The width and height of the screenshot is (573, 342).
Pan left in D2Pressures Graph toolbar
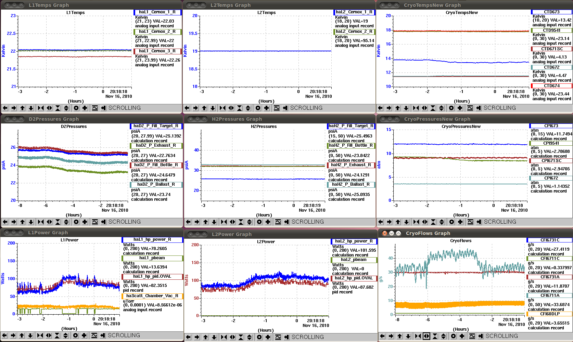pyautogui.click(x=5, y=222)
